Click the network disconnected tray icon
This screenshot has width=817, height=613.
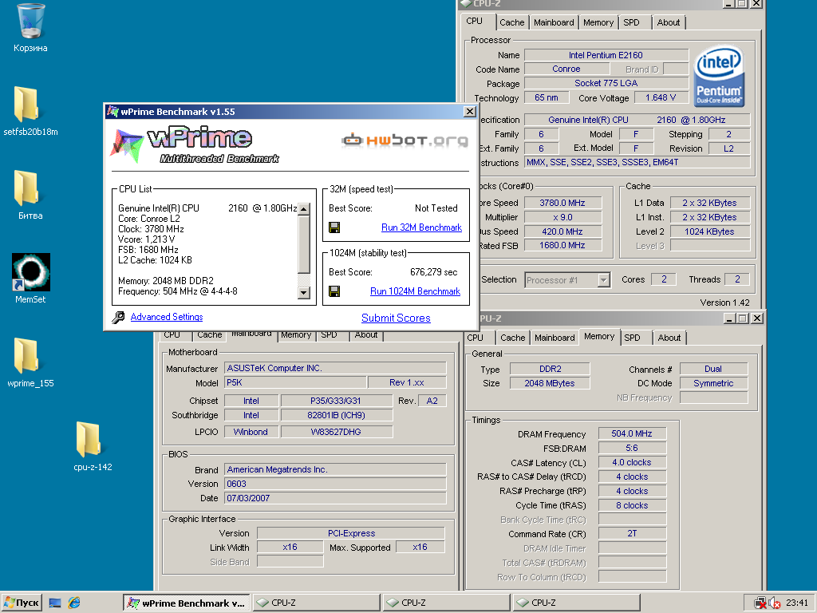click(760, 603)
